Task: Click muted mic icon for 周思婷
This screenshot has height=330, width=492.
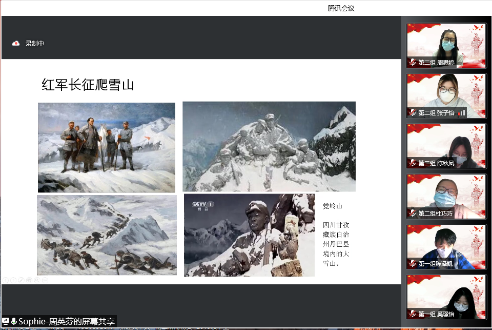Action: pos(413,63)
